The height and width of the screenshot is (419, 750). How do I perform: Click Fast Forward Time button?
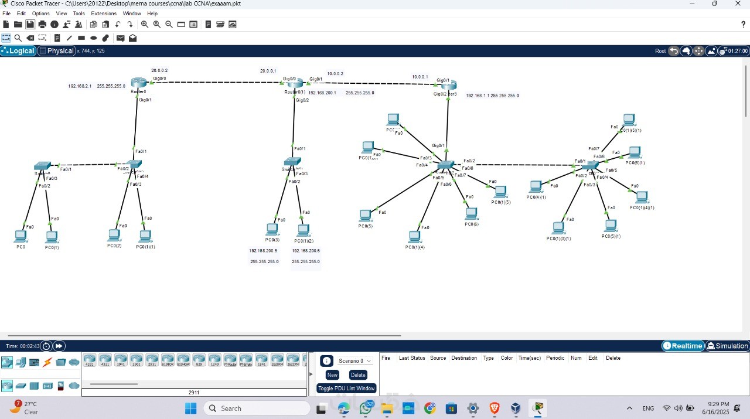pos(59,346)
